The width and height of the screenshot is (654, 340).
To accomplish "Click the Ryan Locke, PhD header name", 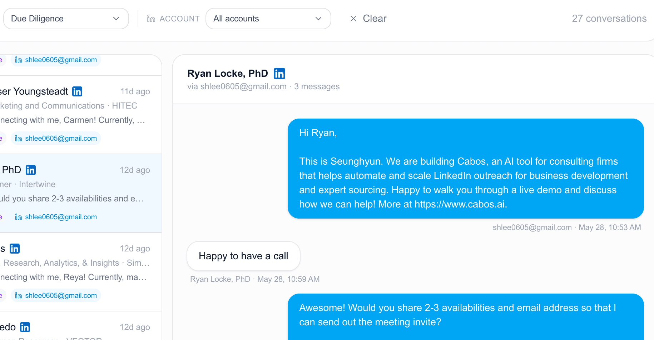I will (228, 74).
